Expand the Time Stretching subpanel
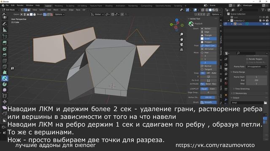Viewport: 270px width, 151px height. 234,89
